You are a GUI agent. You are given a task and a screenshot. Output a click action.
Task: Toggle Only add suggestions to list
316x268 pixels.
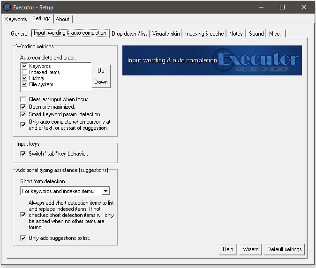[x=23, y=238]
